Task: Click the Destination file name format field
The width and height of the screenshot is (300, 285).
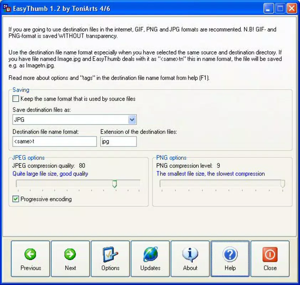Action: pyautogui.click(x=55, y=141)
